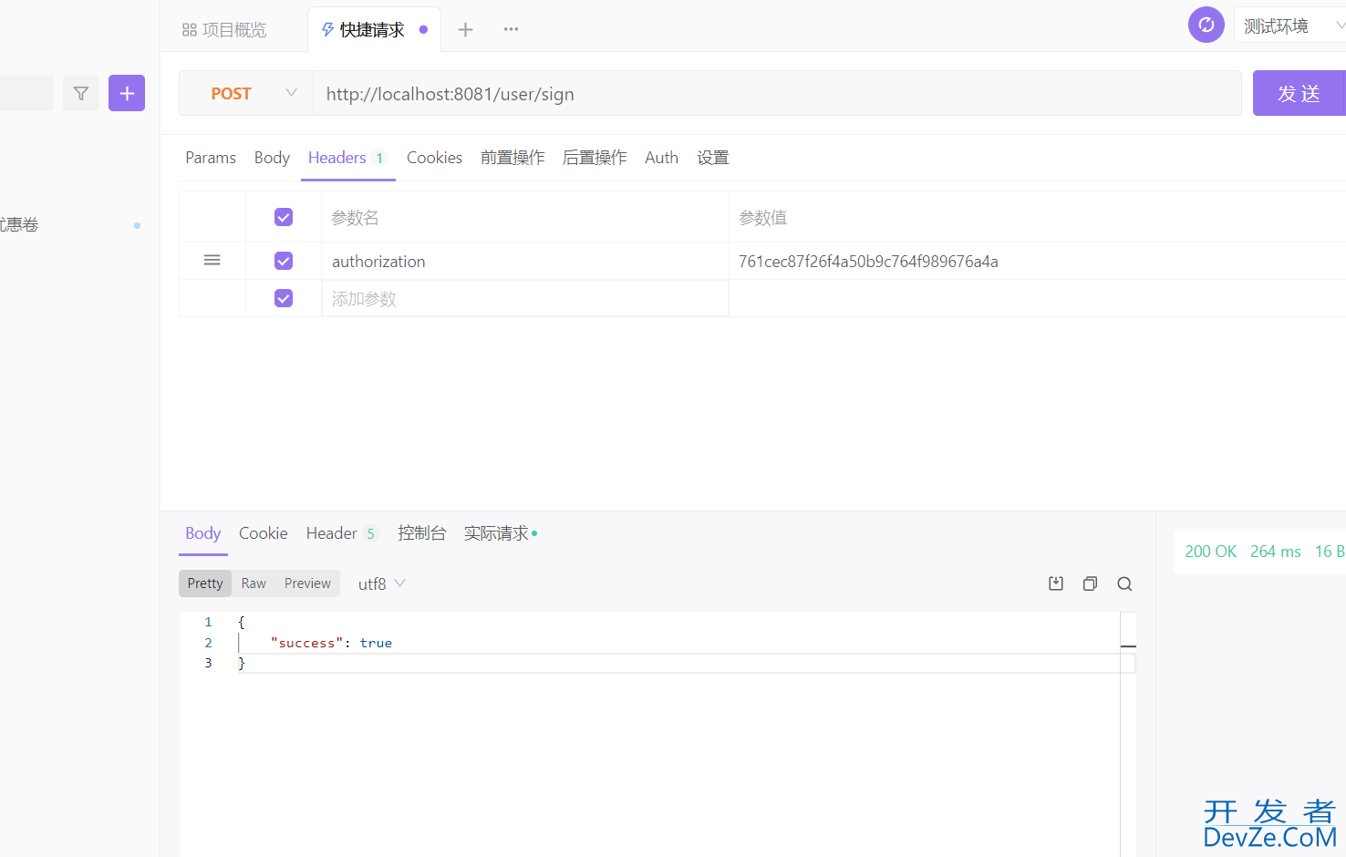Open the tab more-options ellipsis menu

tap(511, 29)
